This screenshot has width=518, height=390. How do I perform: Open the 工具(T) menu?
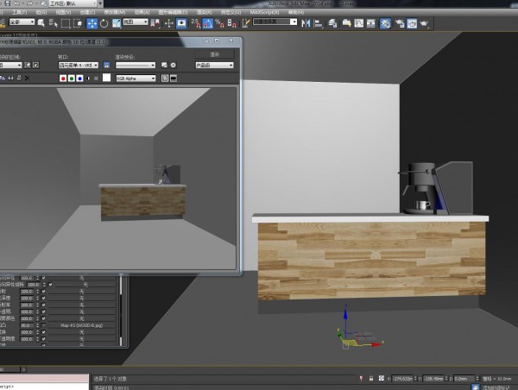coord(19,13)
